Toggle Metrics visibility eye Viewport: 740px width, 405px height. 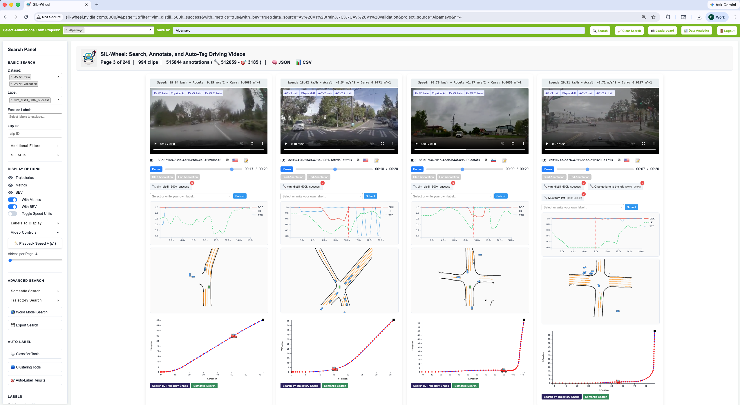pos(10,185)
